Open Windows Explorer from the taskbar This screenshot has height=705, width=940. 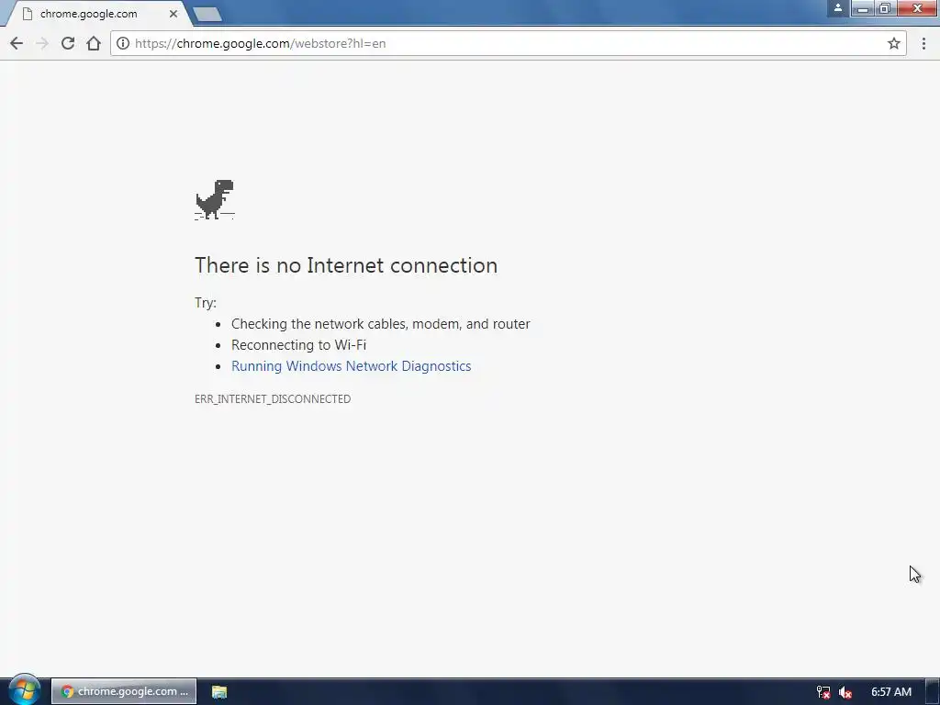(x=219, y=692)
